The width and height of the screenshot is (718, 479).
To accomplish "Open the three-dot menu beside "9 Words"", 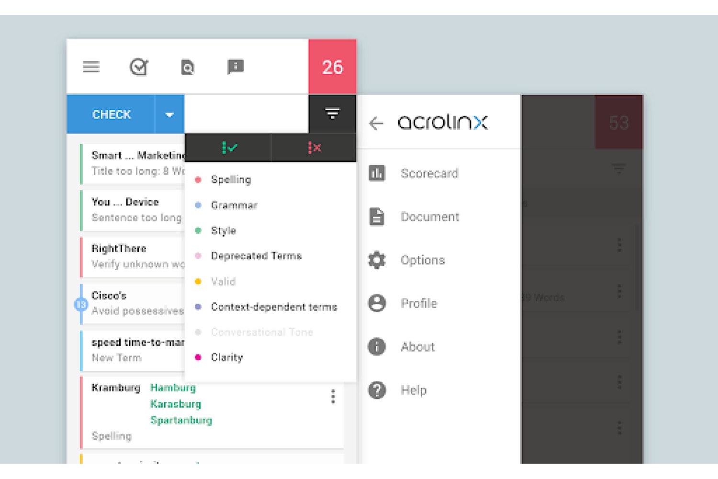I will coord(619,291).
